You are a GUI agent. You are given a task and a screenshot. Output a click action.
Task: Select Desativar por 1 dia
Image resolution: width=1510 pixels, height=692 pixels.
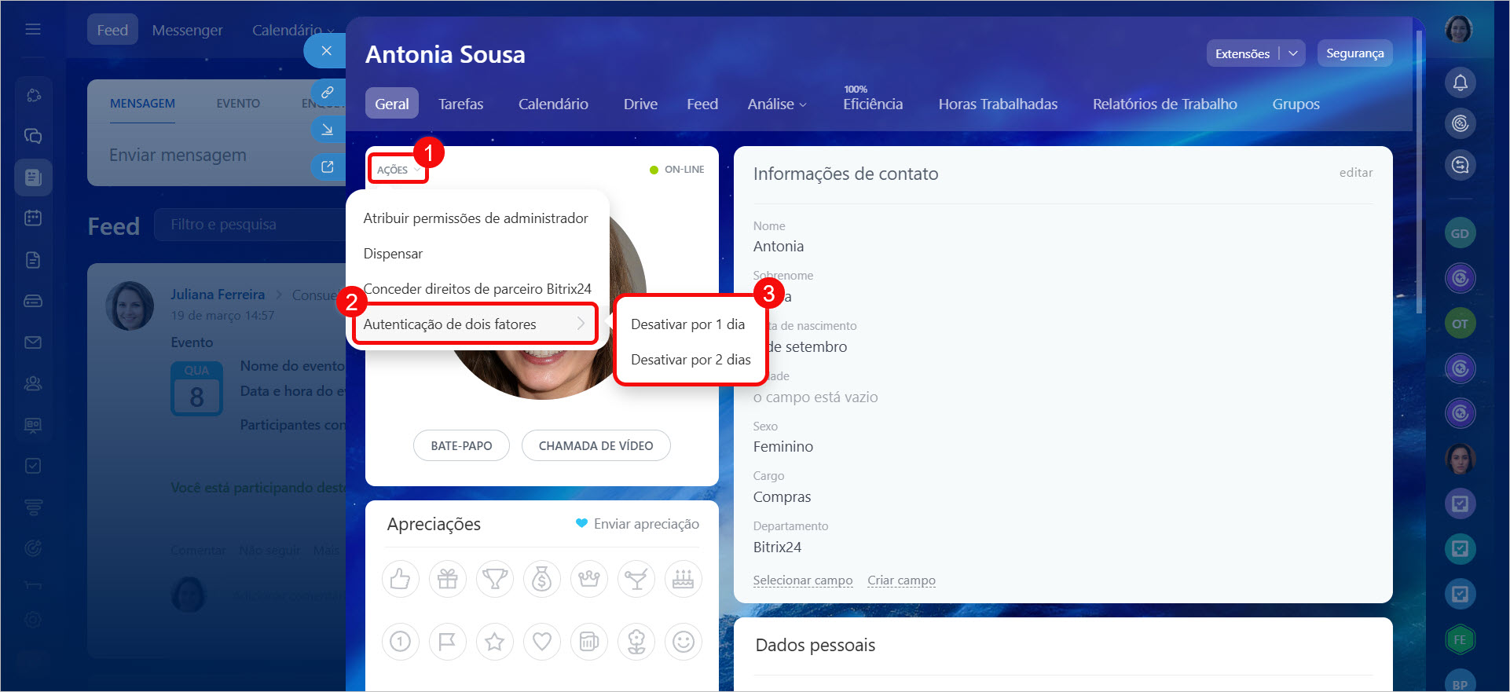point(687,324)
